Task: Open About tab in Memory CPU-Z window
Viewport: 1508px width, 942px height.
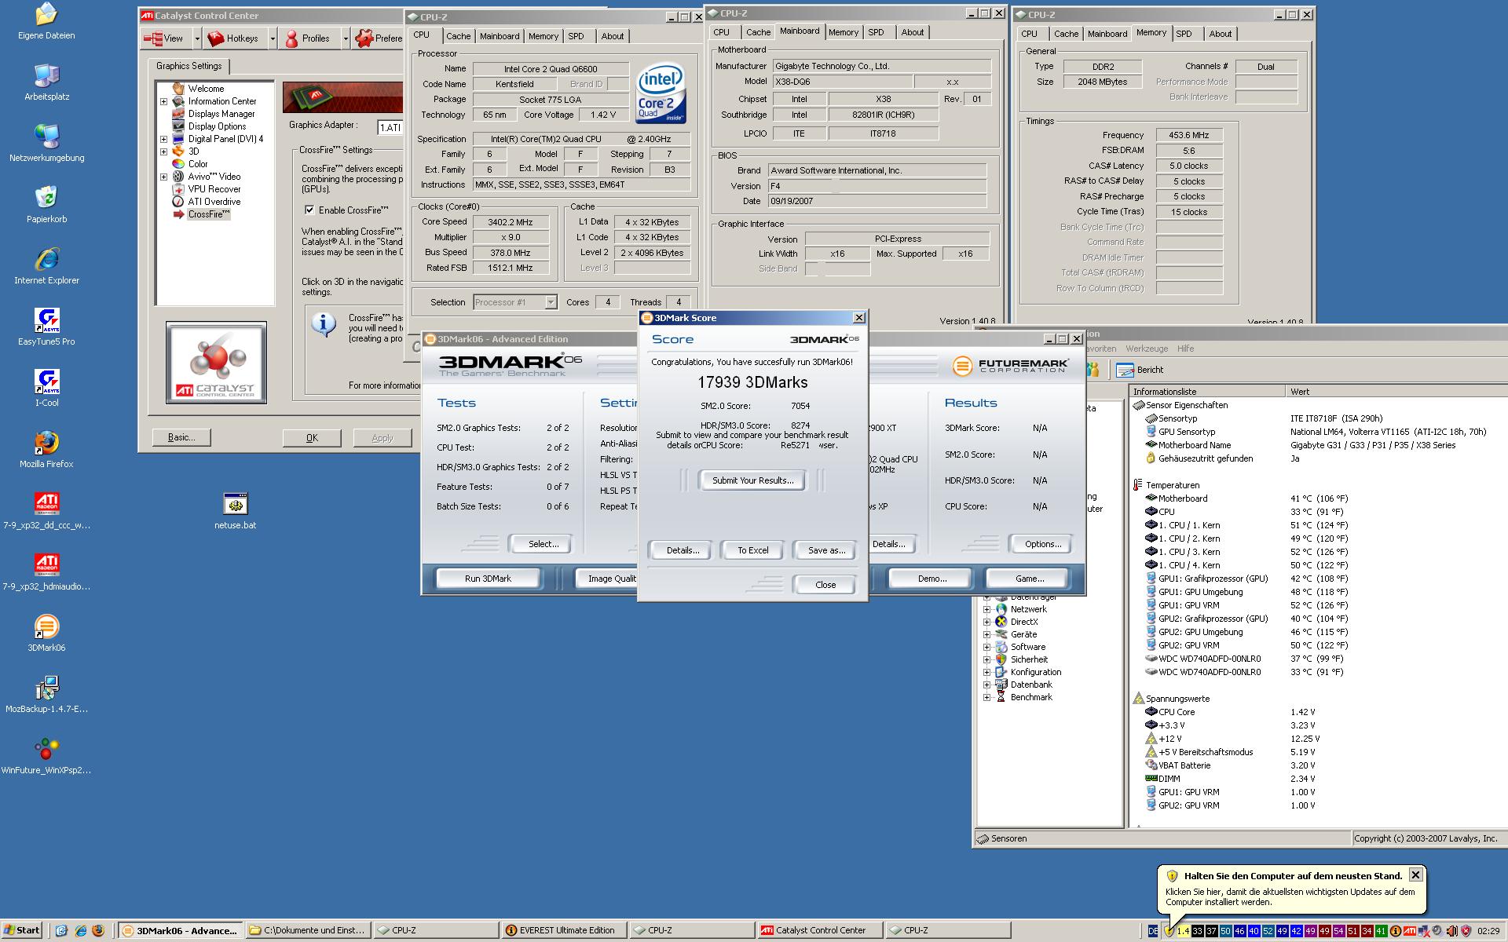Action: coord(1220,34)
